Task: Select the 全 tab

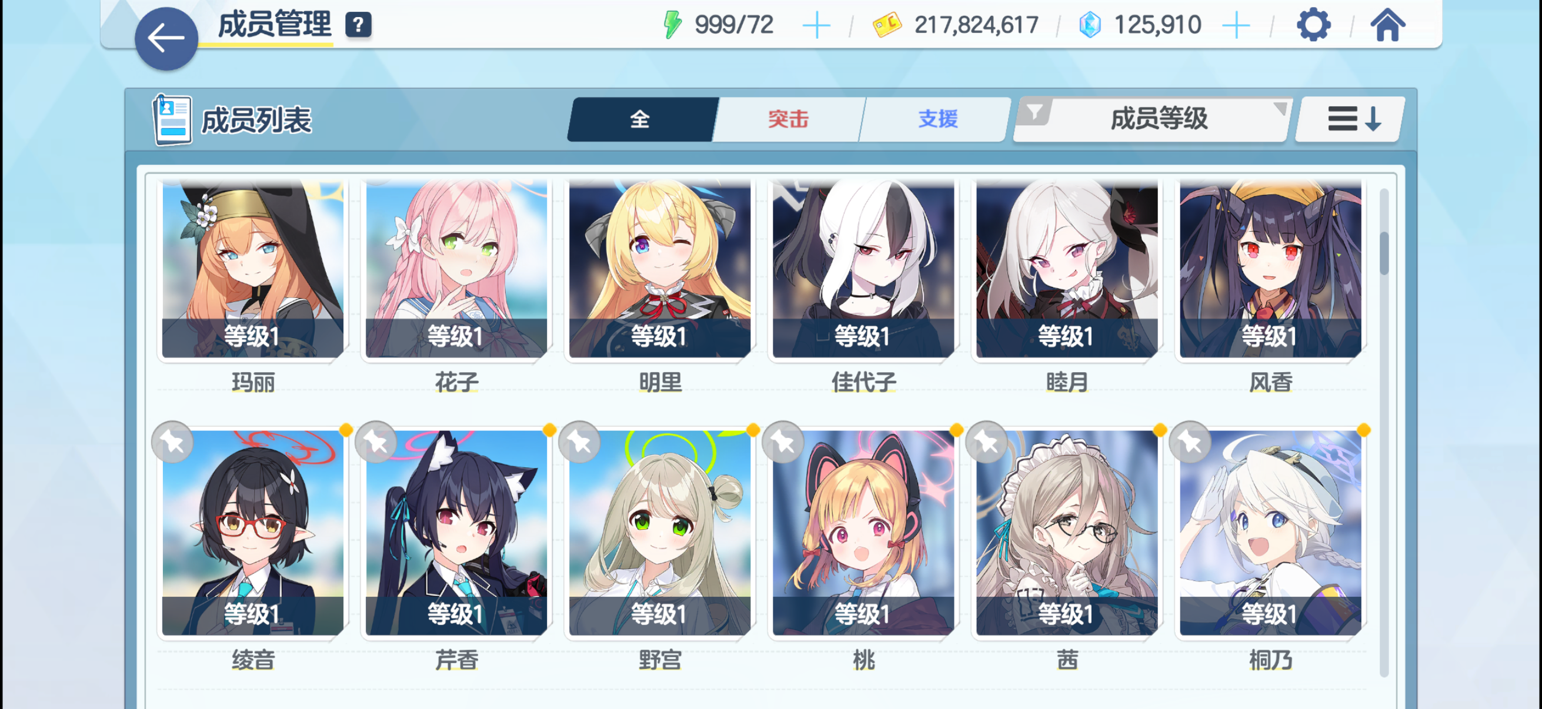Action: pos(642,119)
